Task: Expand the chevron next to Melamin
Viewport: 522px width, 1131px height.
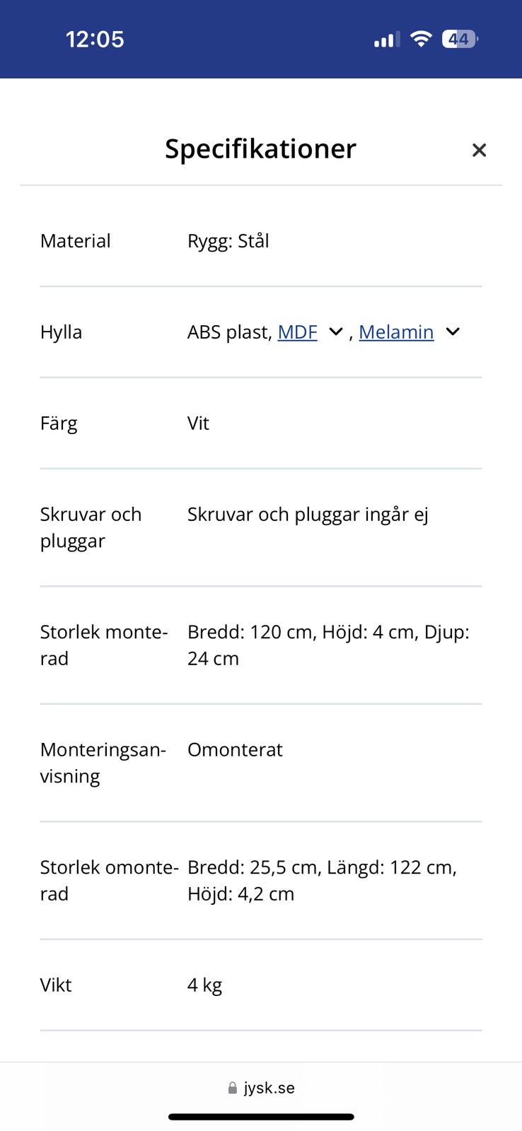Action: (453, 332)
